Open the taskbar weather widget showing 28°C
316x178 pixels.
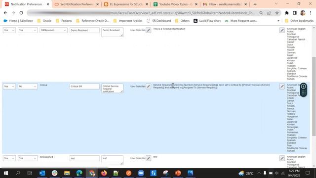coord(246,173)
